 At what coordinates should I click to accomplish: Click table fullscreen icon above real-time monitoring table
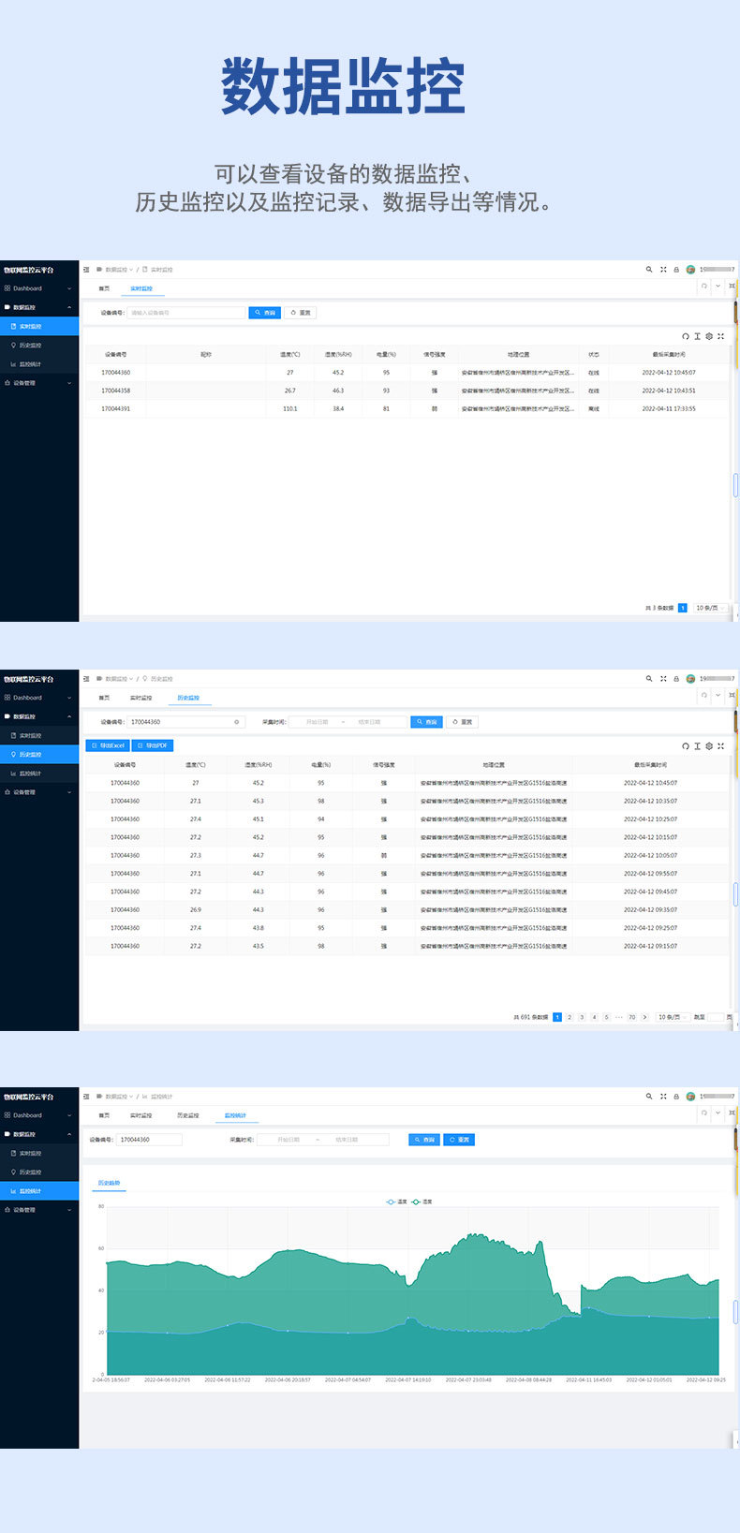(720, 337)
